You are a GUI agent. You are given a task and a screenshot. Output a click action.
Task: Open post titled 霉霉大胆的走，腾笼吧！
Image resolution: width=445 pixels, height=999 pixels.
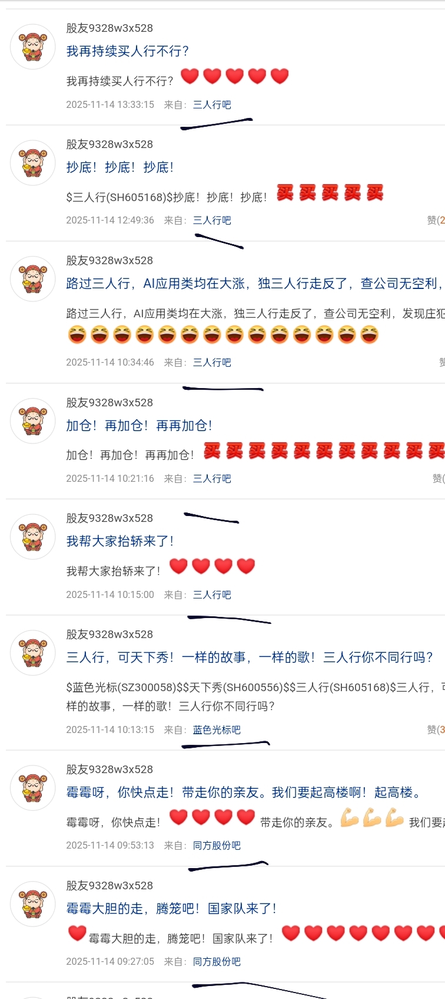[171, 909]
